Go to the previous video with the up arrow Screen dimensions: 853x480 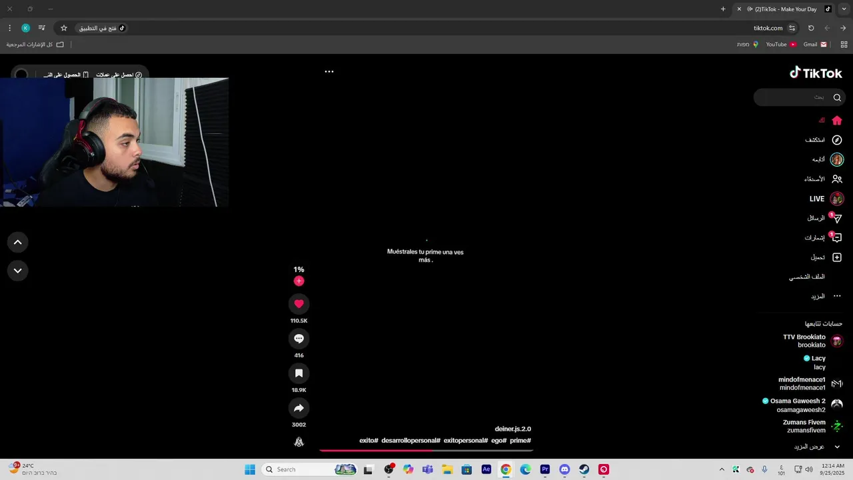coord(18,242)
